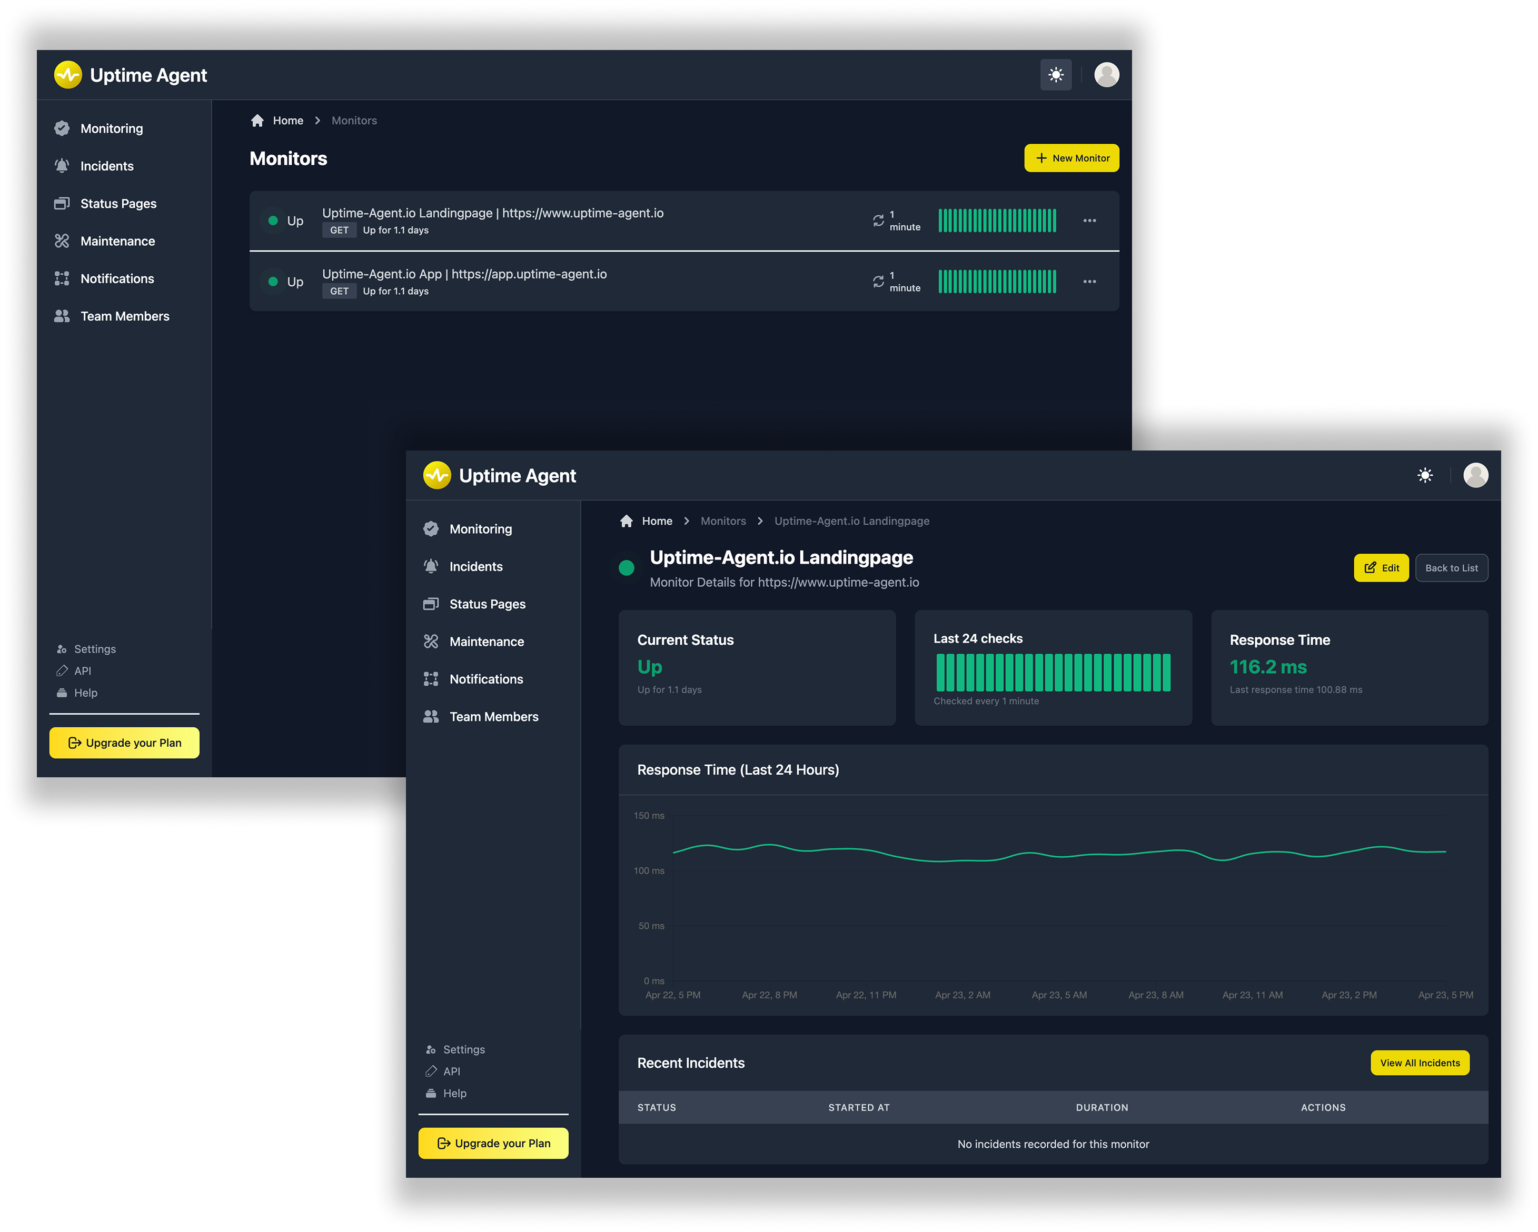Click the Help icon in the detail window sidebar

click(x=431, y=1095)
